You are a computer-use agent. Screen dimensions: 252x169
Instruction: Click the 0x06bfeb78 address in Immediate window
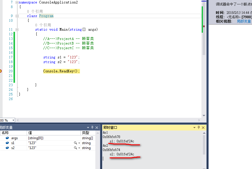(x=111, y=137)
